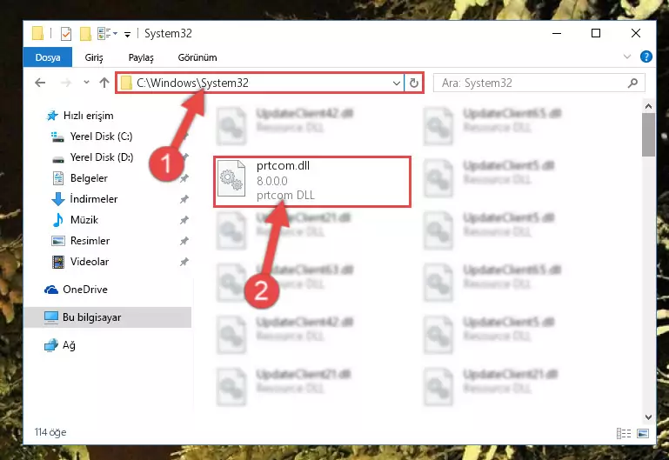The height and width of the screenshot is (460, 669).
Task: Click the prtcom.dll gear file icon
Action: click(x=231, y=178)
